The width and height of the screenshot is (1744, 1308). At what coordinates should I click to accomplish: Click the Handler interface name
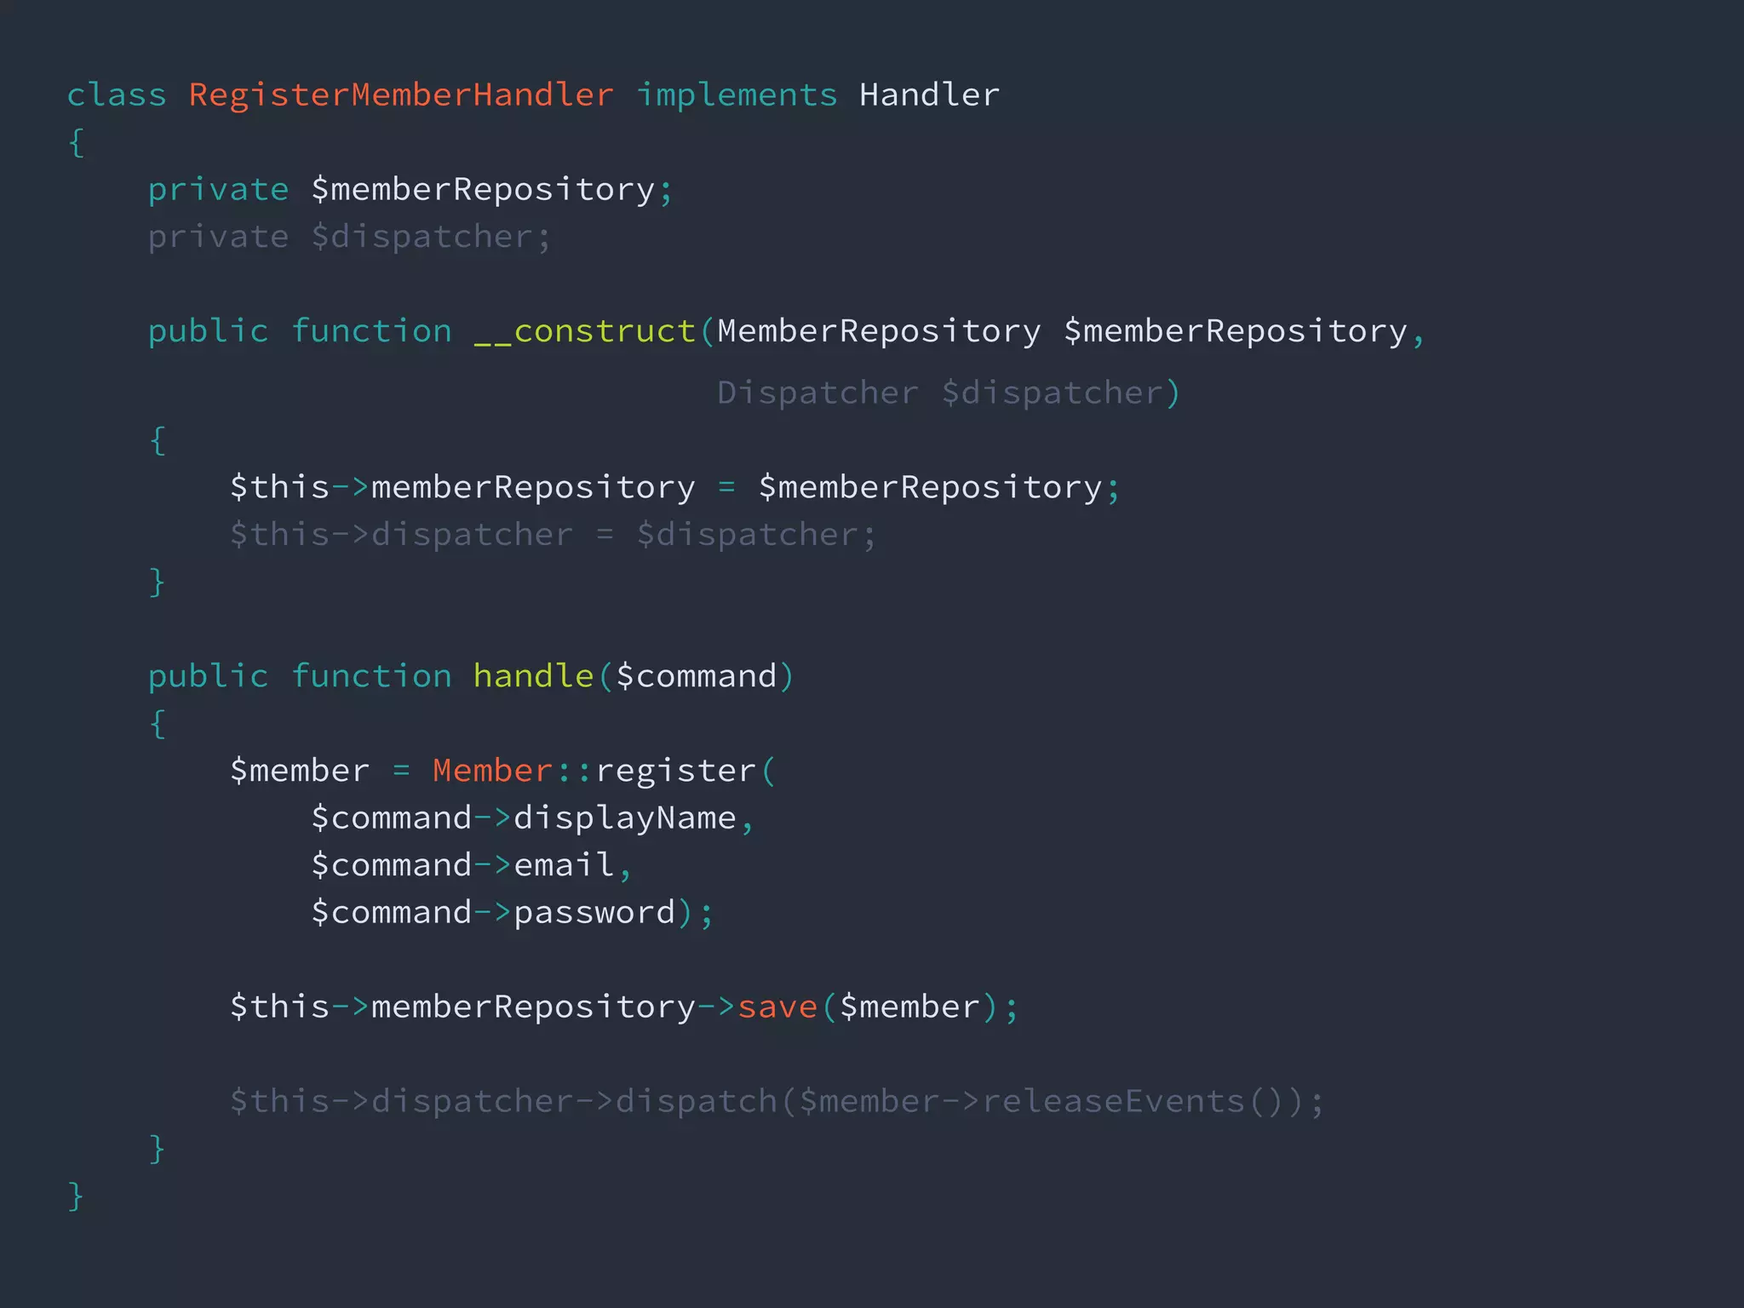point(929,95)
